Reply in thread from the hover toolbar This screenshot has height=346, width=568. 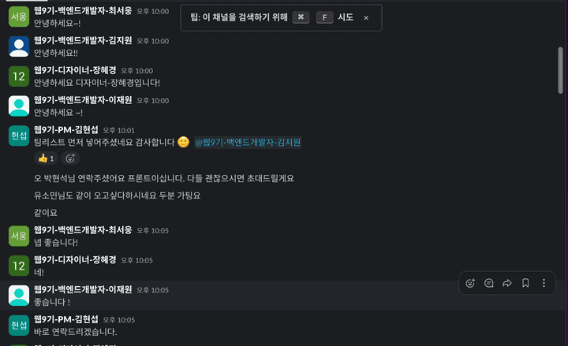coord(488,283)
